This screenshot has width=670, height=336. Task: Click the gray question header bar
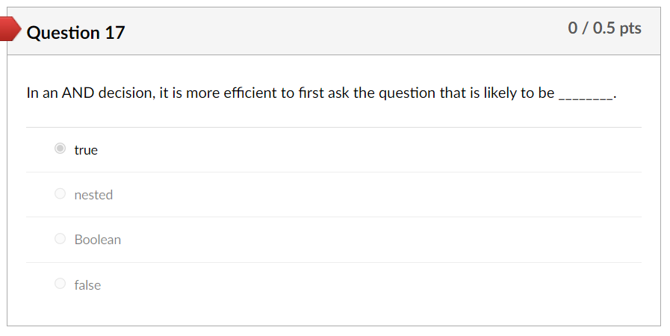334,31
